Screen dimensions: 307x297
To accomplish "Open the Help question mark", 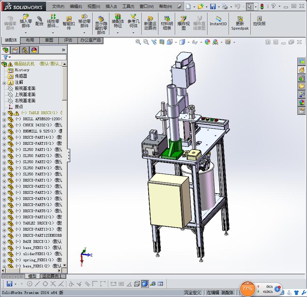I will click(x=274, y=6).
